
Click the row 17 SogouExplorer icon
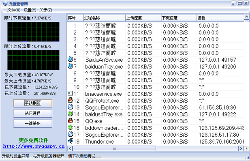pyautogui.click(x=71, y=134)
